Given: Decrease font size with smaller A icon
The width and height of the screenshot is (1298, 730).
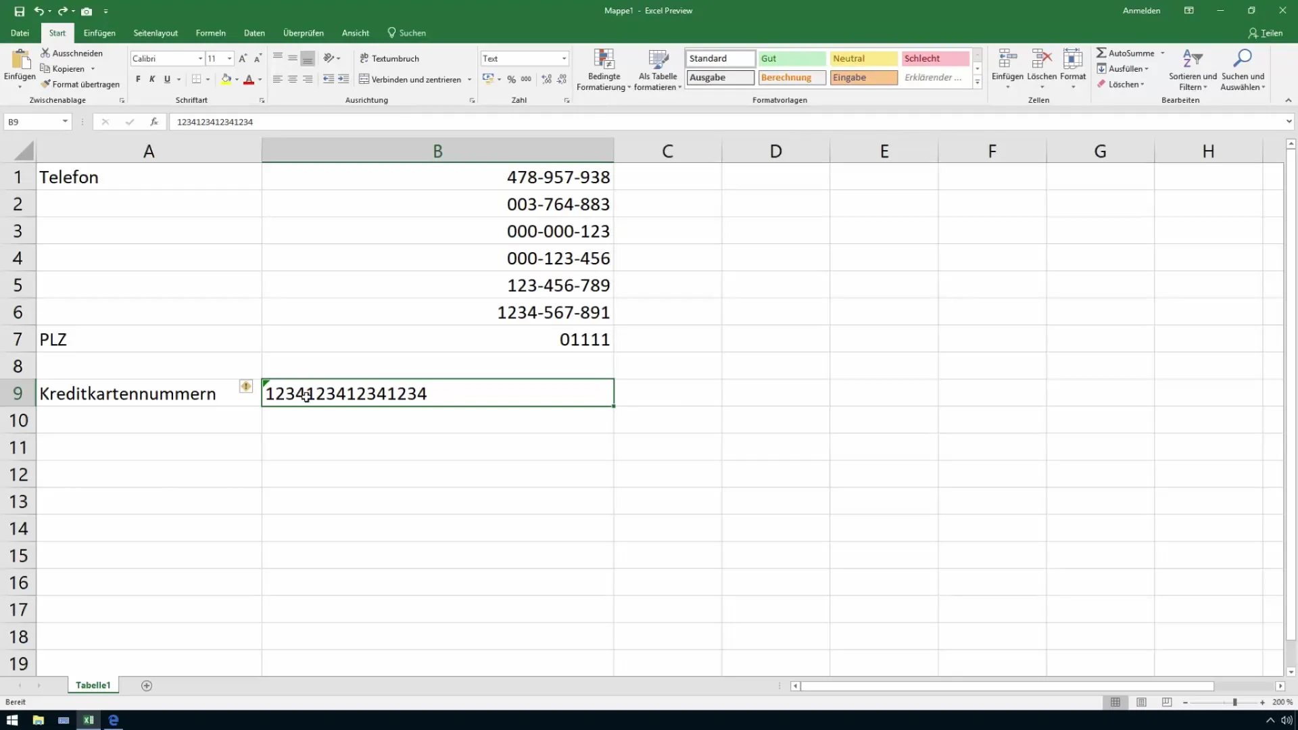Looking at the screenshot, I should 258,58.
